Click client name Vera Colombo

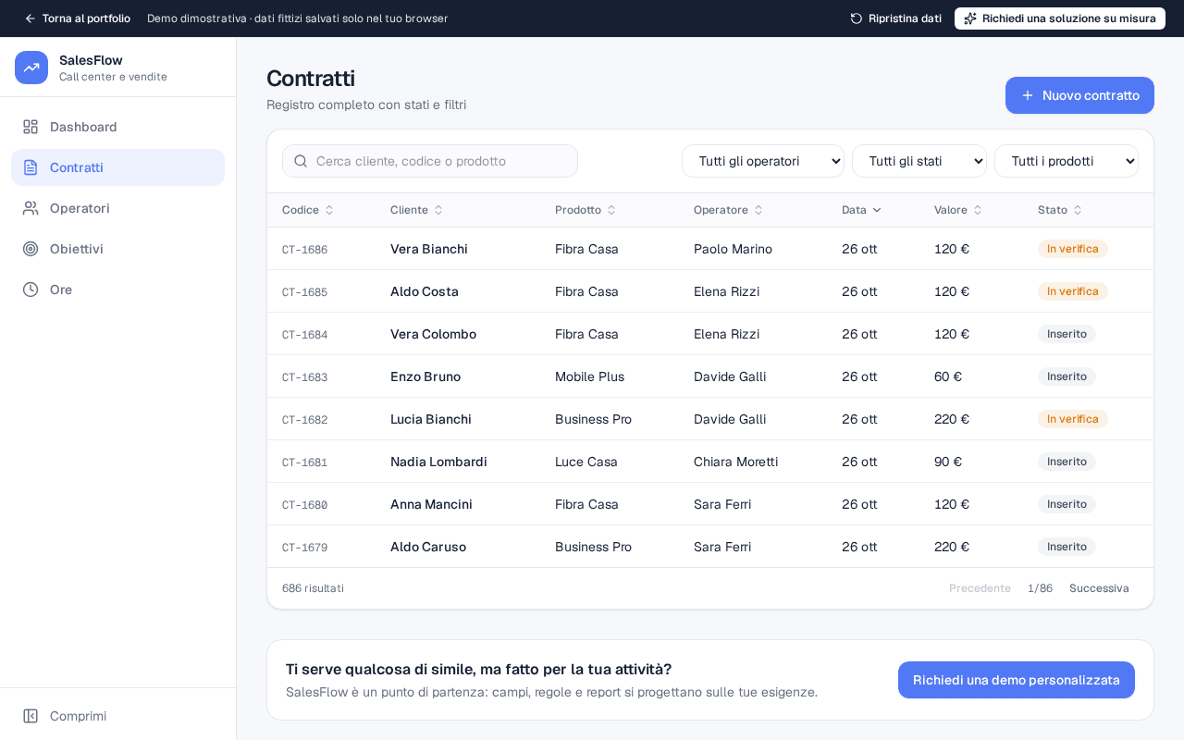(x=433, y=334)
